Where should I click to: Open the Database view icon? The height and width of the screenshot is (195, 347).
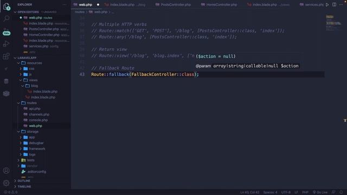(6, 81)
